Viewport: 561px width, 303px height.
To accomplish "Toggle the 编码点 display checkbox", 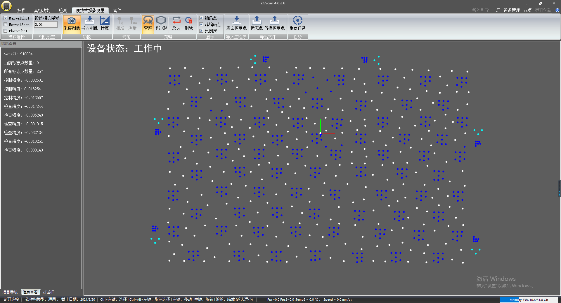I will (201, 18).
